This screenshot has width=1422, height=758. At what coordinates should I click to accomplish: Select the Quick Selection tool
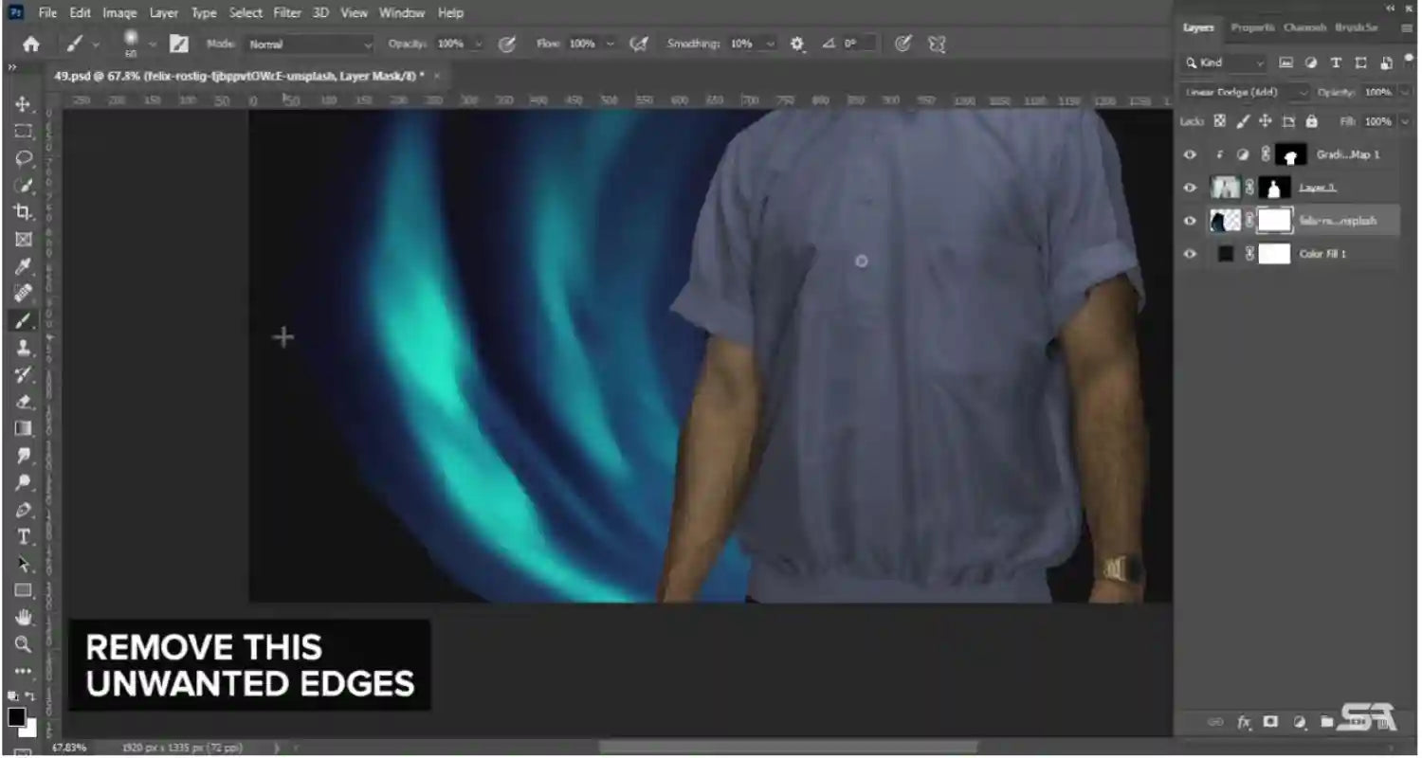24,185
